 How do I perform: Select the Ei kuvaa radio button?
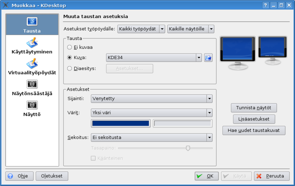point(69,47)
